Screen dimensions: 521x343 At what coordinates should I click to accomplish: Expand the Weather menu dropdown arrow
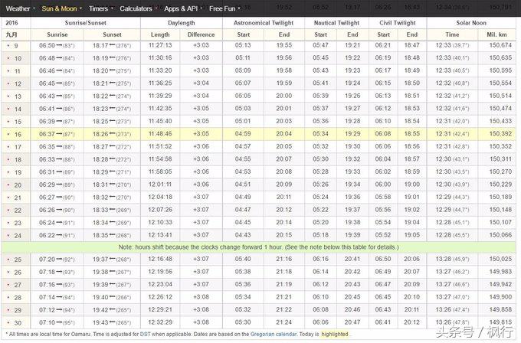34,8
